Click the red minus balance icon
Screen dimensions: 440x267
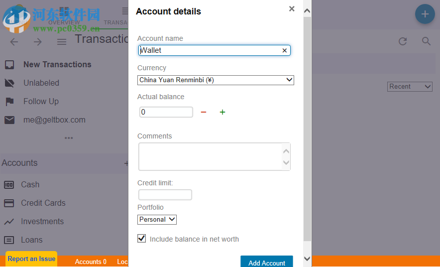pos(203,112)
